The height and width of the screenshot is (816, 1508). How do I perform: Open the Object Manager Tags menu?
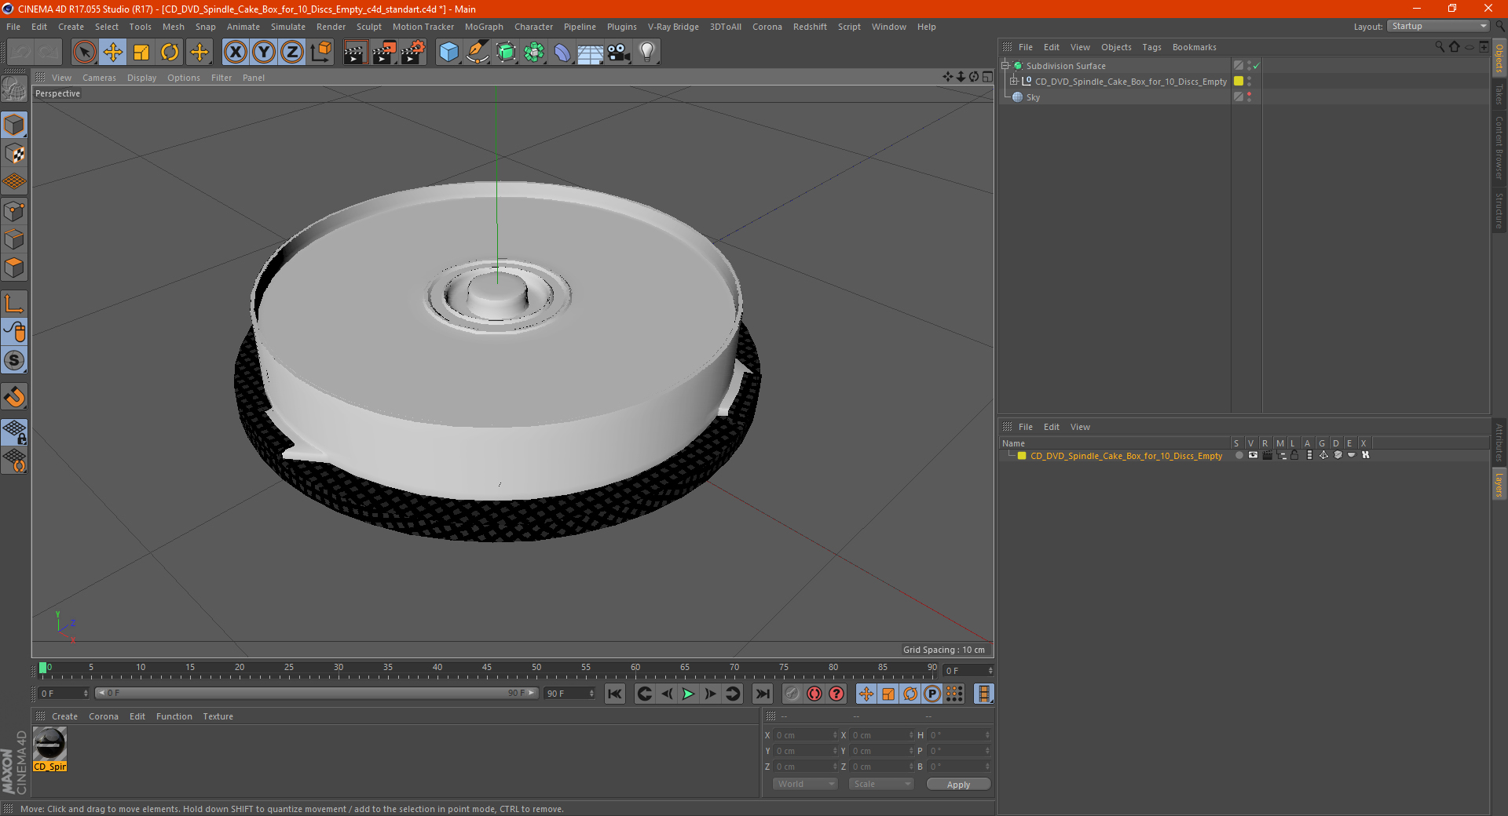[1151, 47]
